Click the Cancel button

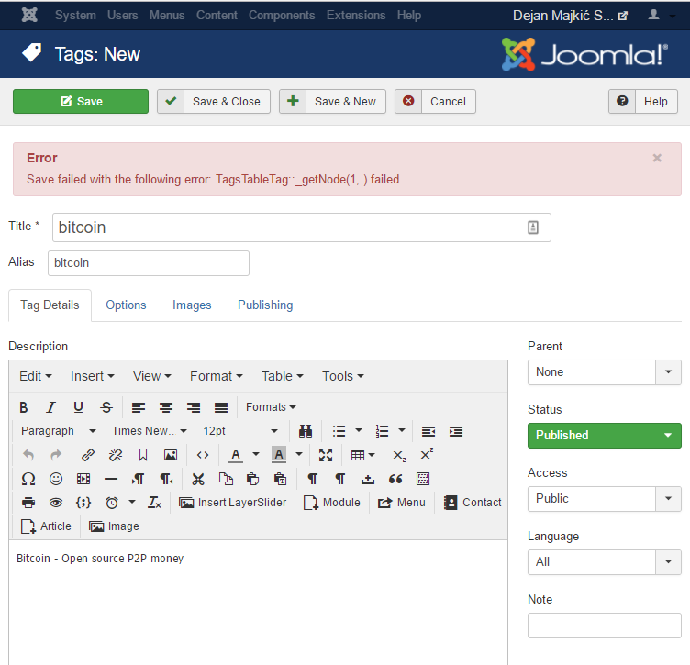tap(435, 102)
